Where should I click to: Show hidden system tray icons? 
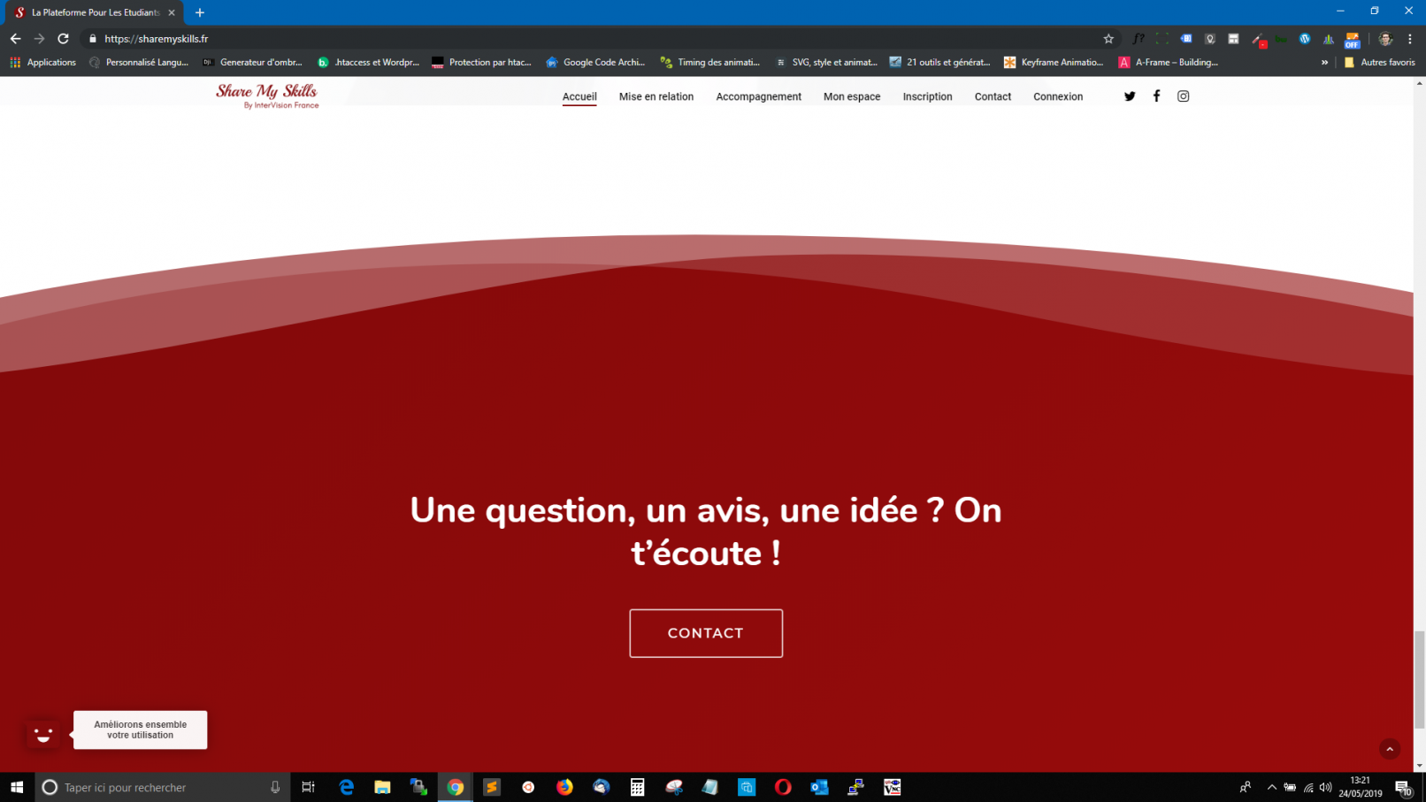coord(1271,787)
